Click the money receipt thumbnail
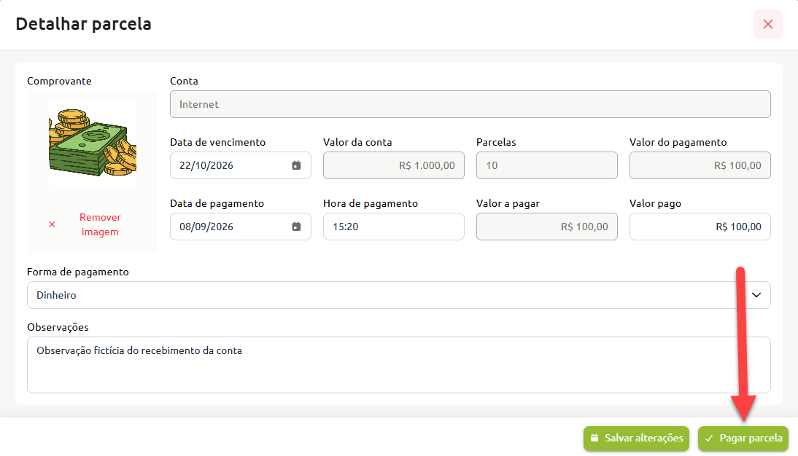This screenshot has height=456, width=798. tap(93, 143)
